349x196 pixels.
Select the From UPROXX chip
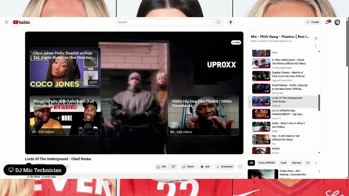tap(267, 163)
